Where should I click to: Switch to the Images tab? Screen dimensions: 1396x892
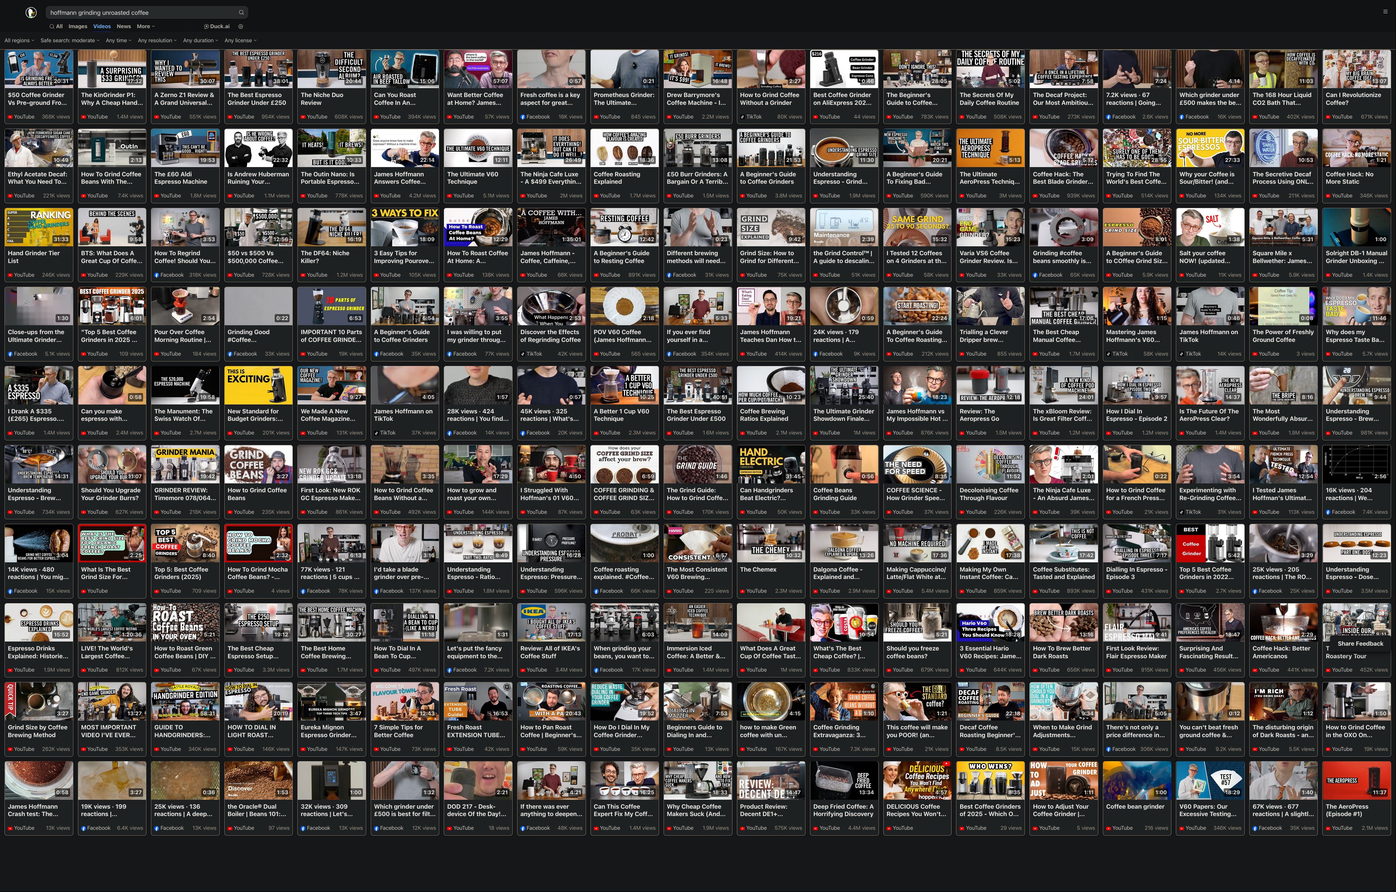(x=78, y=26)
